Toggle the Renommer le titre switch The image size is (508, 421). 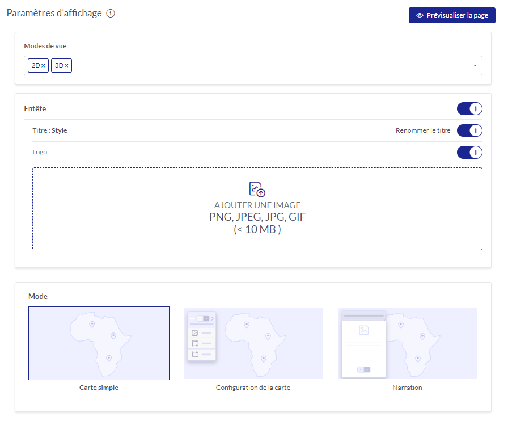(469, 130)
